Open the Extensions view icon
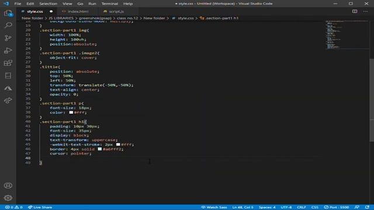374x210 pixels. (x=8, y=63)
